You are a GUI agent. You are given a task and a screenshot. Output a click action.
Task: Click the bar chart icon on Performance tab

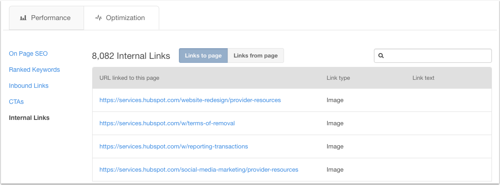(x=23, y=18)
